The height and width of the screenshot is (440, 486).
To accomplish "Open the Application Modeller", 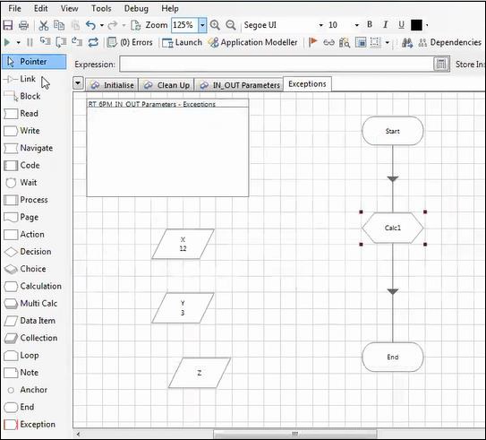I will tap(252, 42).
